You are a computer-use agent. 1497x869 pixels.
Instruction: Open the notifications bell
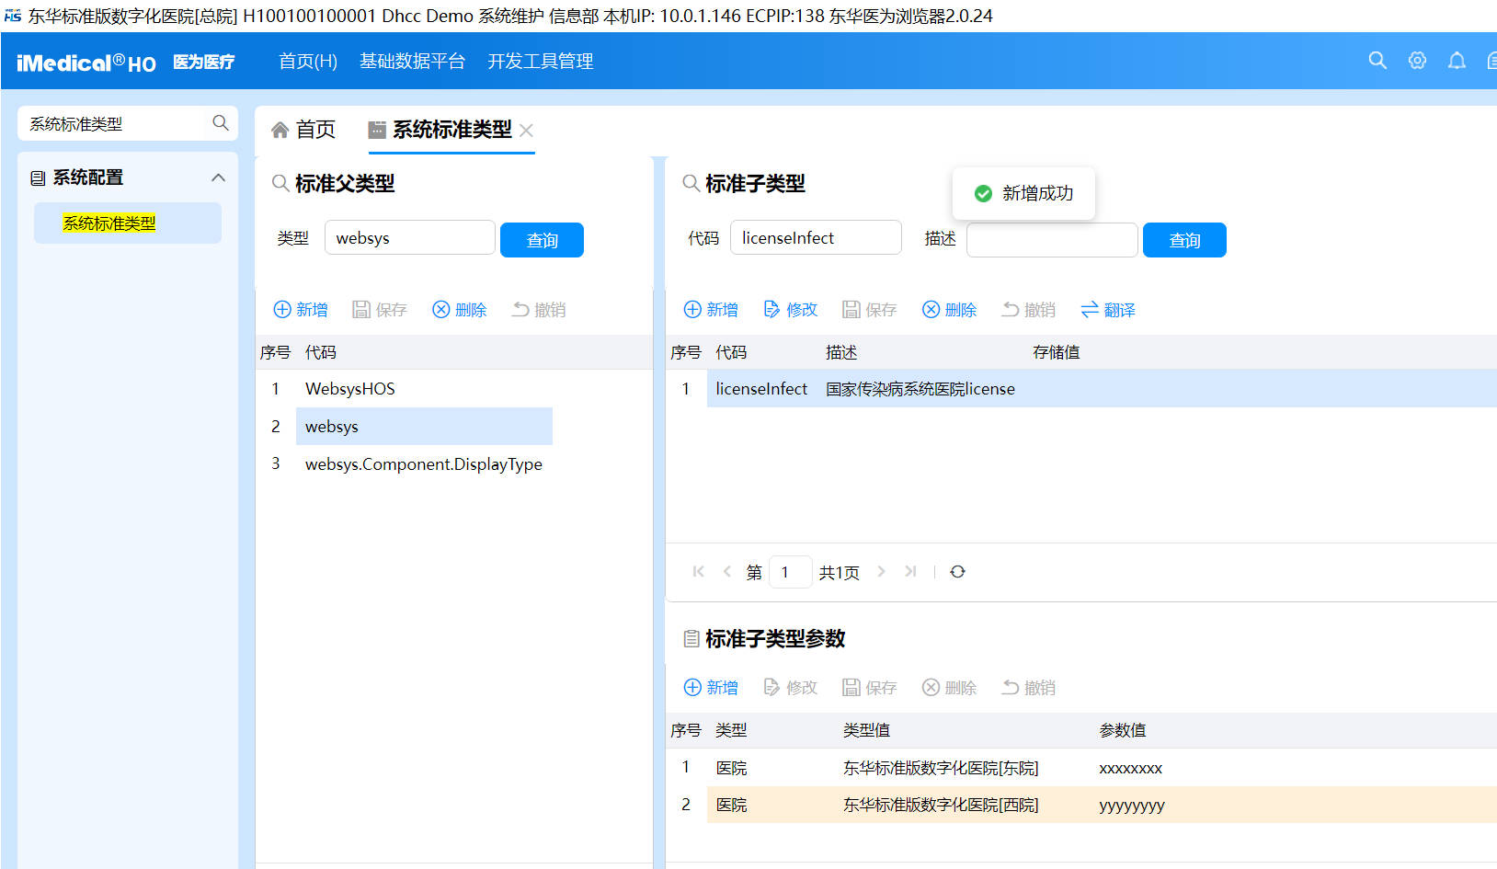(x=1457, y=61)
